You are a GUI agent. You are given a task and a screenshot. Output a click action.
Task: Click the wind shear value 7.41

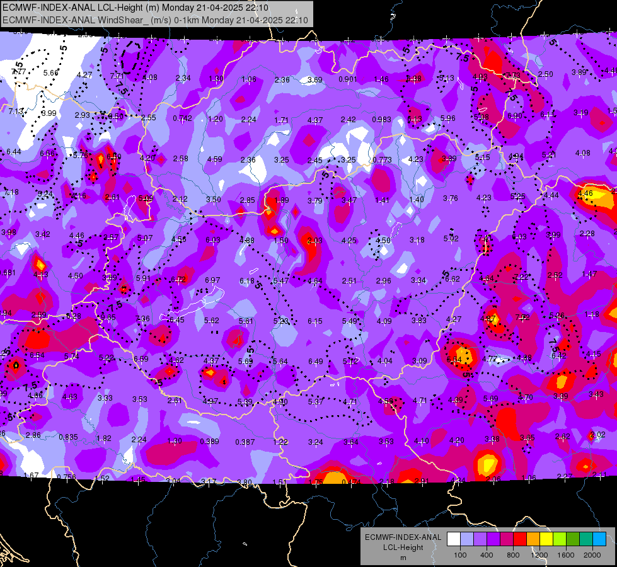point(485,238)
